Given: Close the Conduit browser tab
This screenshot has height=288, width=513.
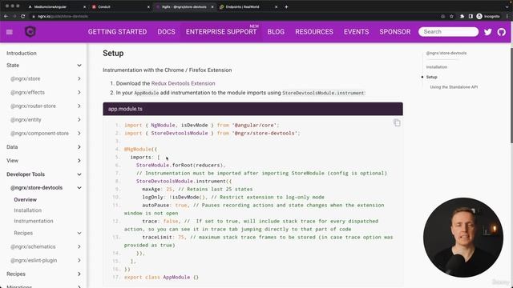Looking at the screenshot, I should [x=148, y=7].
